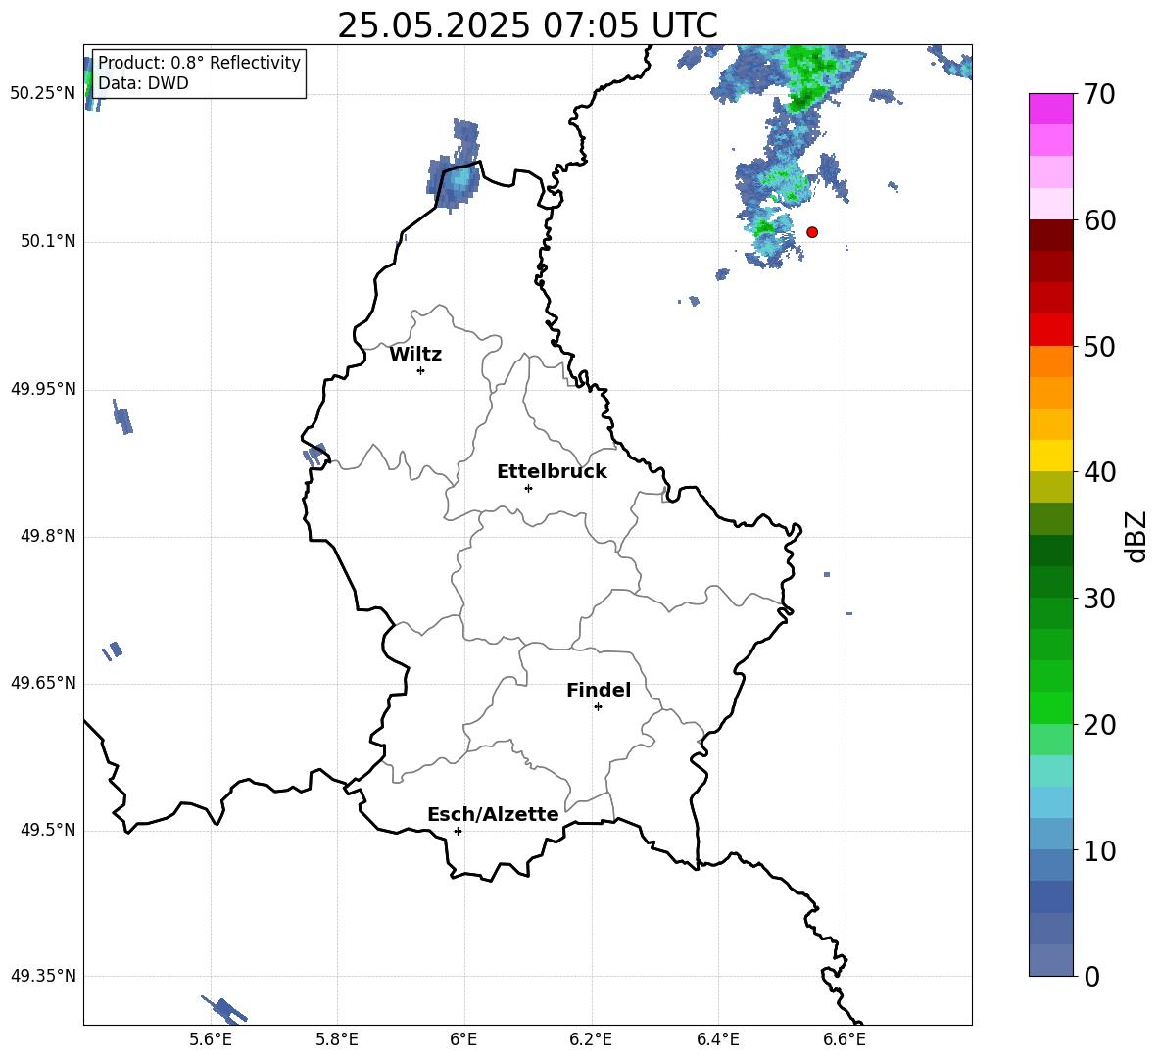Click the red dot marker northeast of Luxembourg

tap(811, 232)
